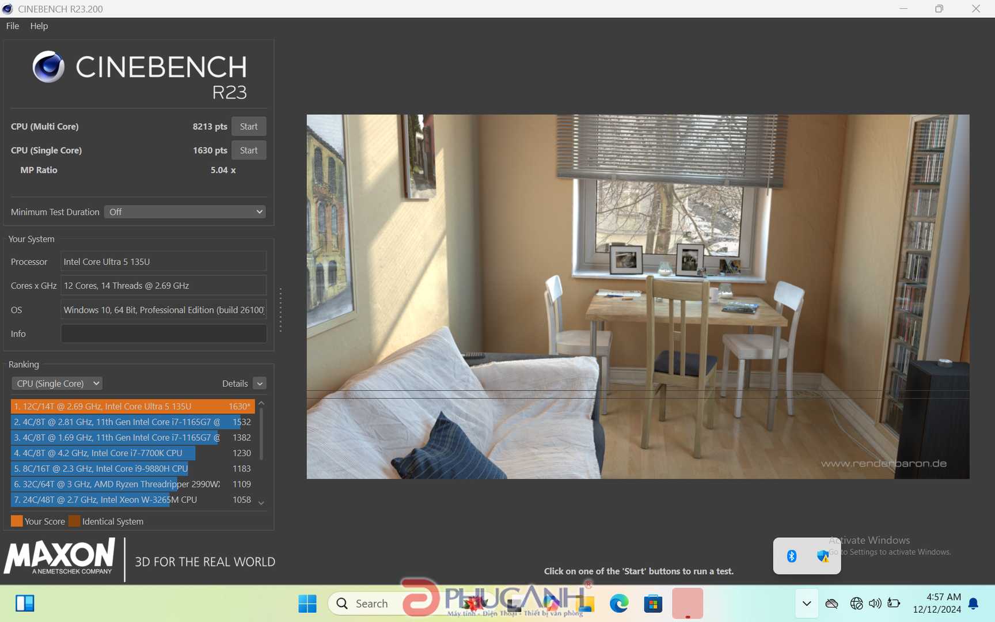This screenshot has width=995, height=622.
Task: Select ranking row i7-1165G7 @ 1.69 GHz
Action: pos(132,437)
